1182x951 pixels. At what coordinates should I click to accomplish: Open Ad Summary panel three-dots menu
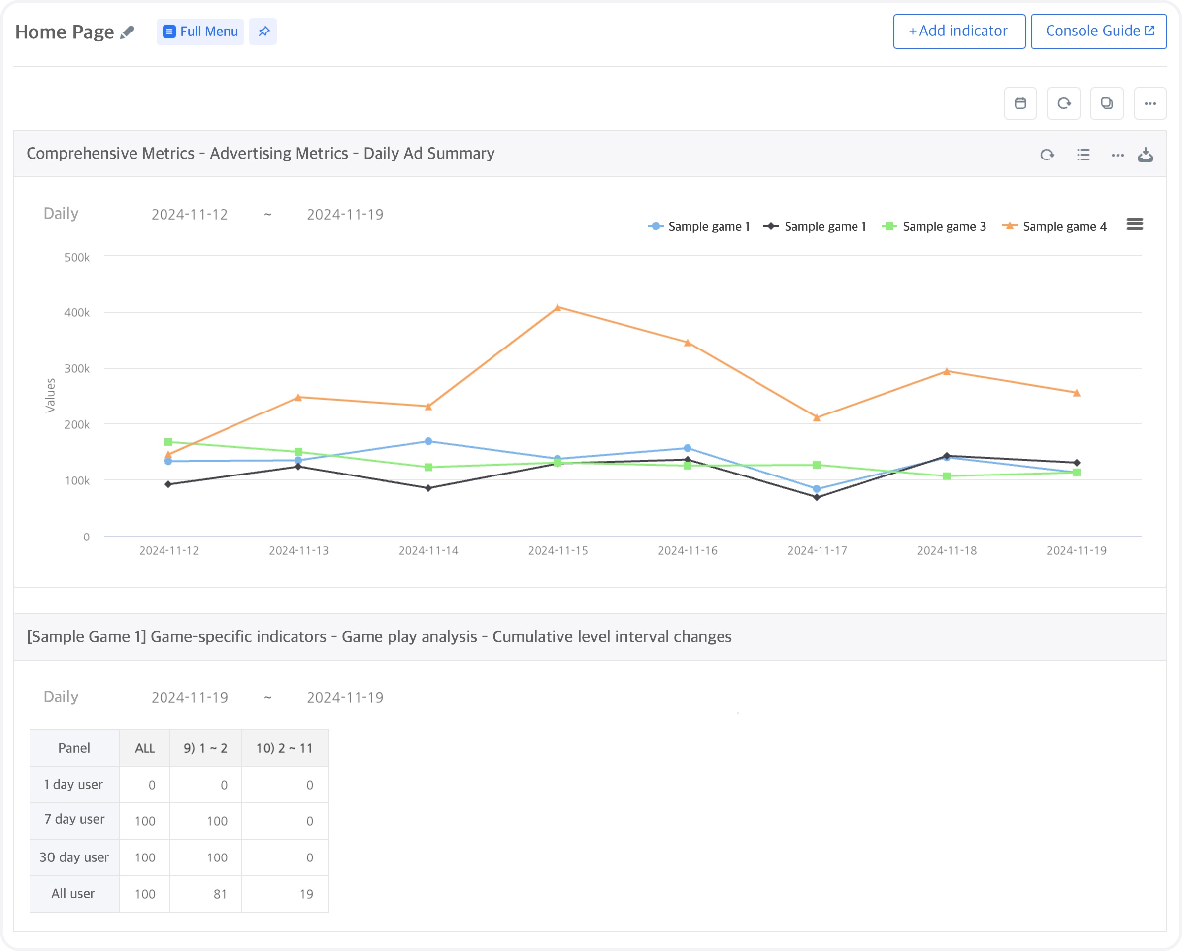(x=1117, y=155)
